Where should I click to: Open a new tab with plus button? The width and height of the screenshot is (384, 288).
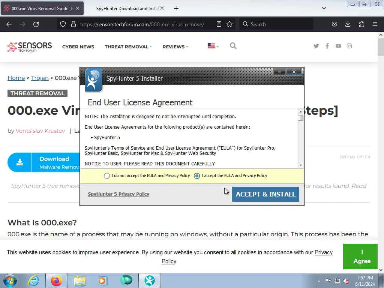176,9
